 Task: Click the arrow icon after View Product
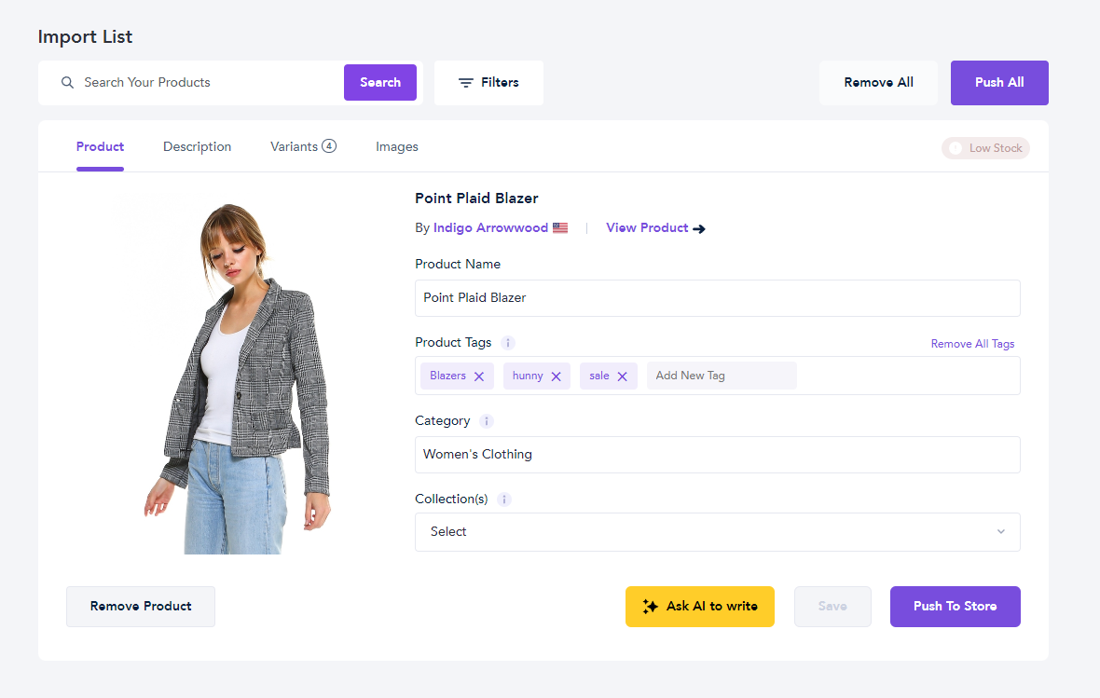pyautogui.click(x=699, y=228)
